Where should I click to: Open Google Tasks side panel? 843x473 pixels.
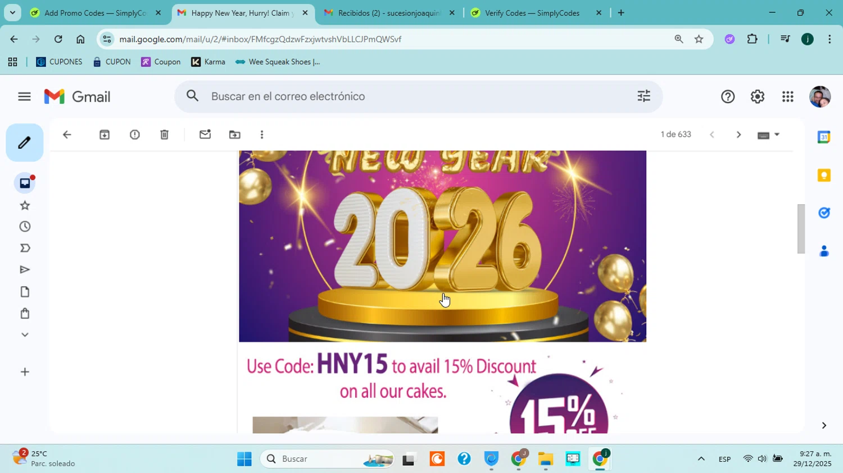[824, 213]
